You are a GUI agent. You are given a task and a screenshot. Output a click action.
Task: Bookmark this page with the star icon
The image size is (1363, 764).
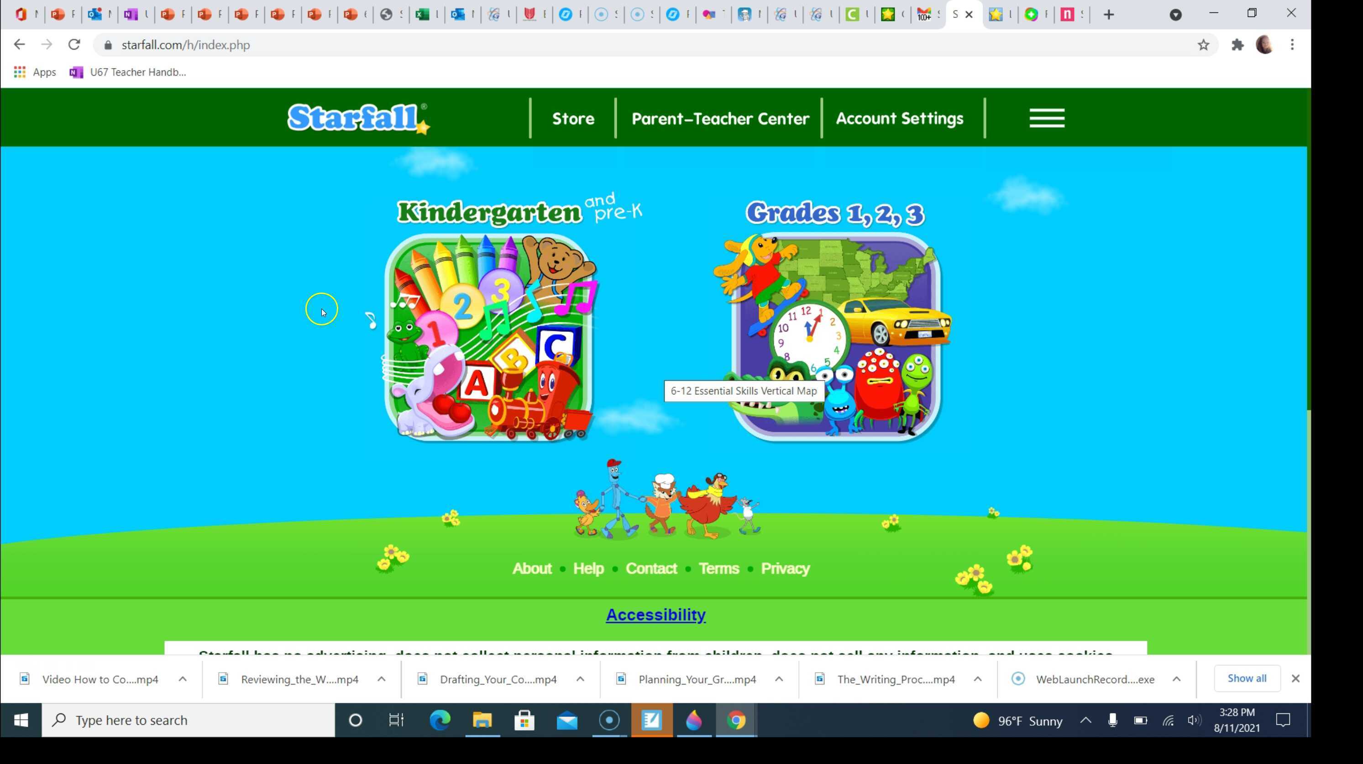(1203, 45)
